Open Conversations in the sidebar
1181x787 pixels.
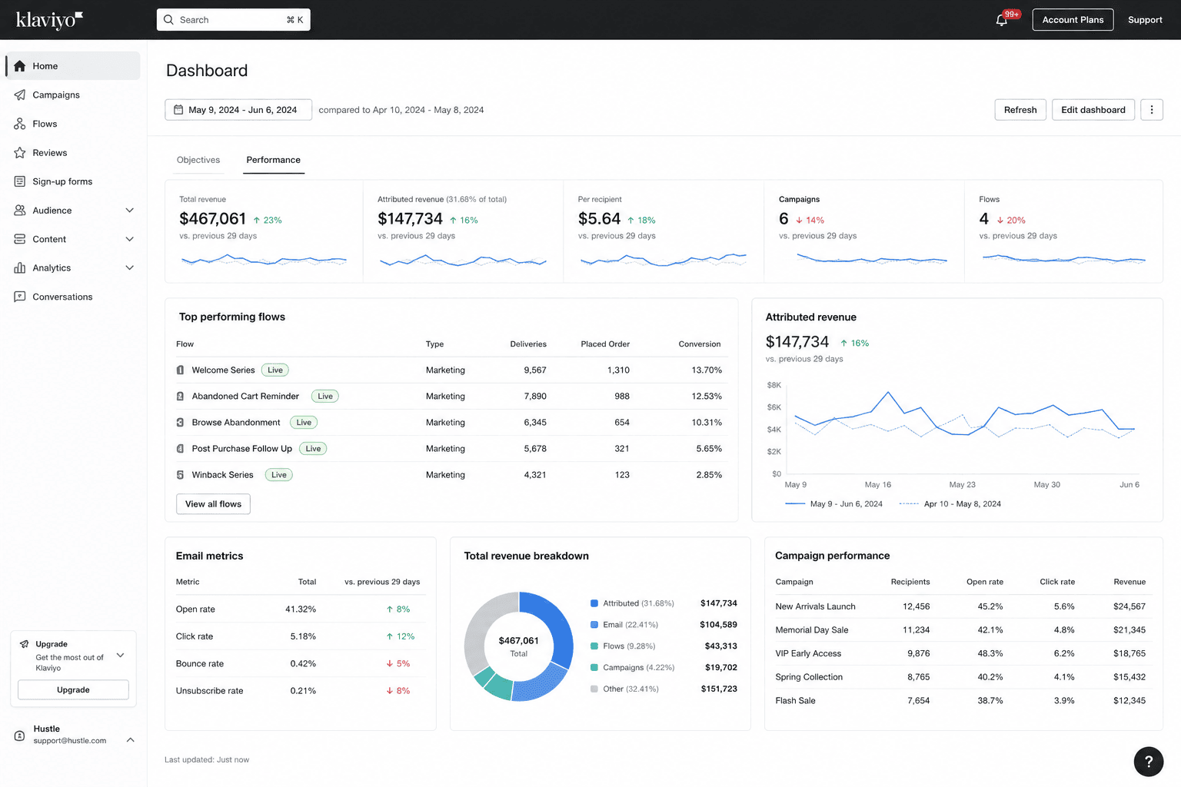pos(72,297)
